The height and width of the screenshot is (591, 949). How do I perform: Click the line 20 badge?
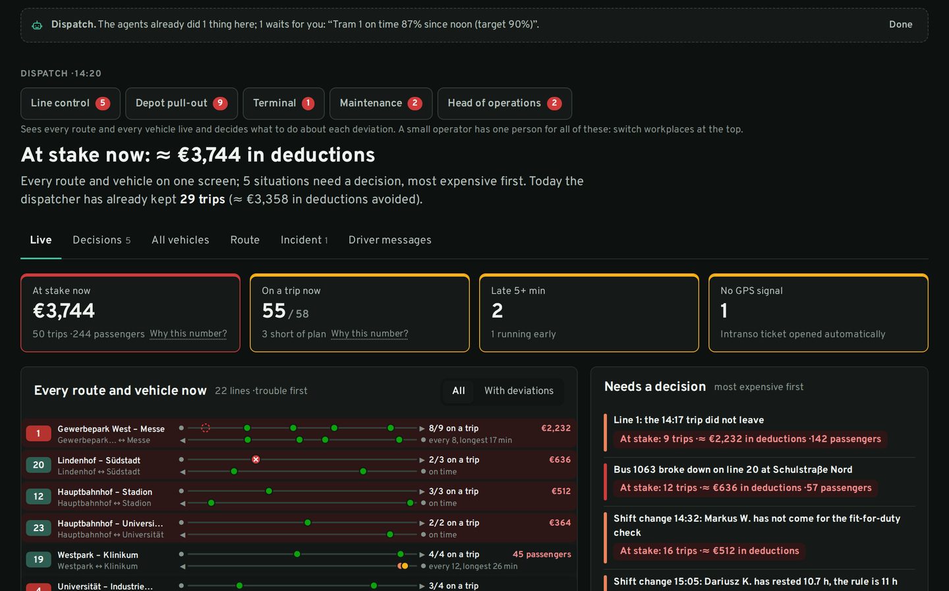point(38,465)
